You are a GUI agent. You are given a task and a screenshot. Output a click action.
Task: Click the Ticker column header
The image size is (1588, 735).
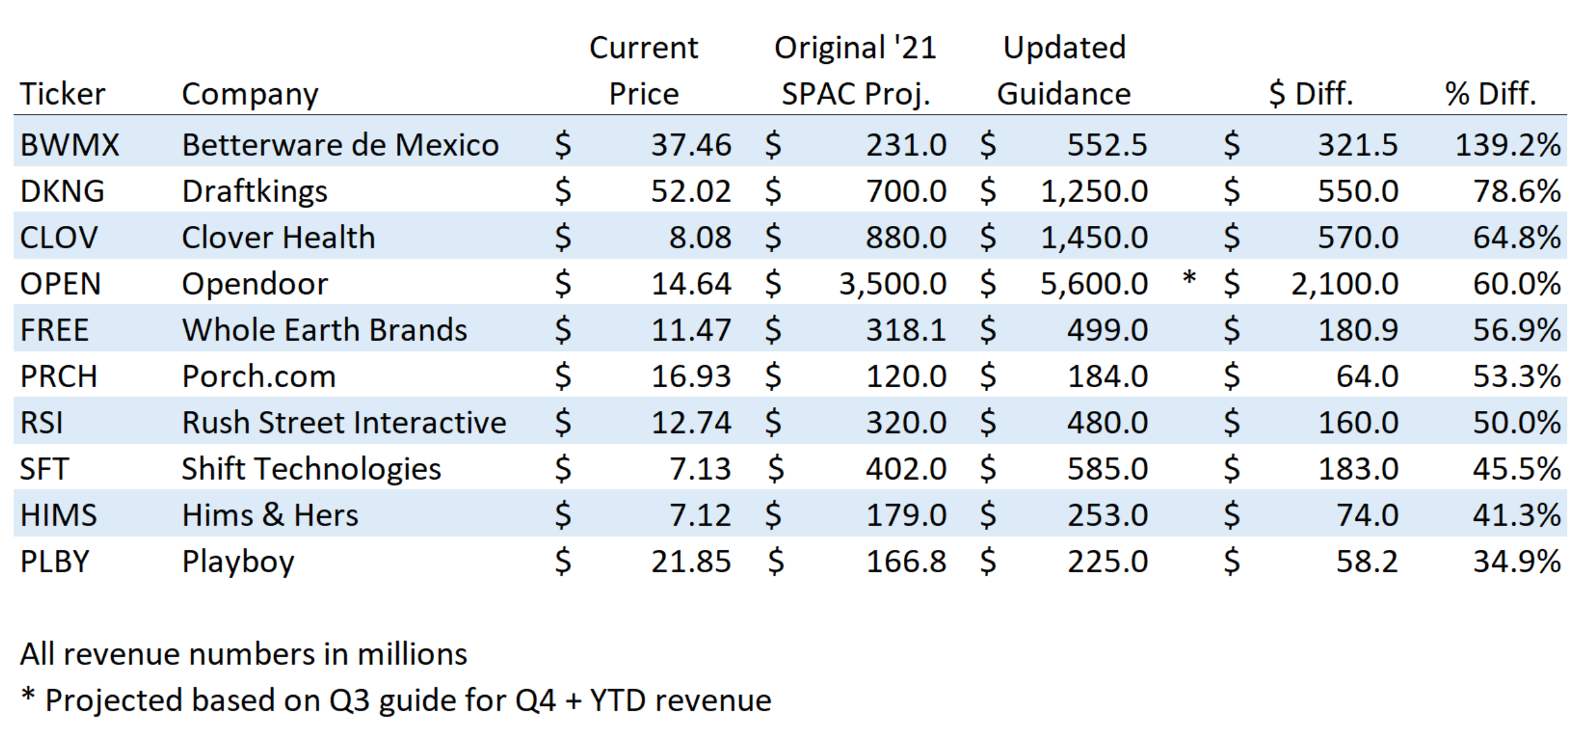coord(63,94)
